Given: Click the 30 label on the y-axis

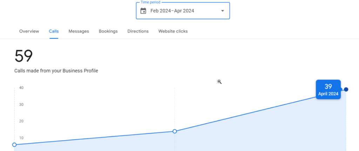Looking at the screenshot, I should click(21, 104).
